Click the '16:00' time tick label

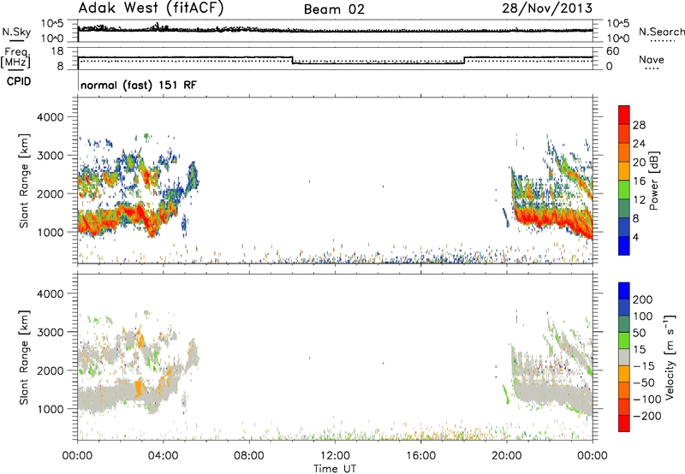(x=420, y=456)
